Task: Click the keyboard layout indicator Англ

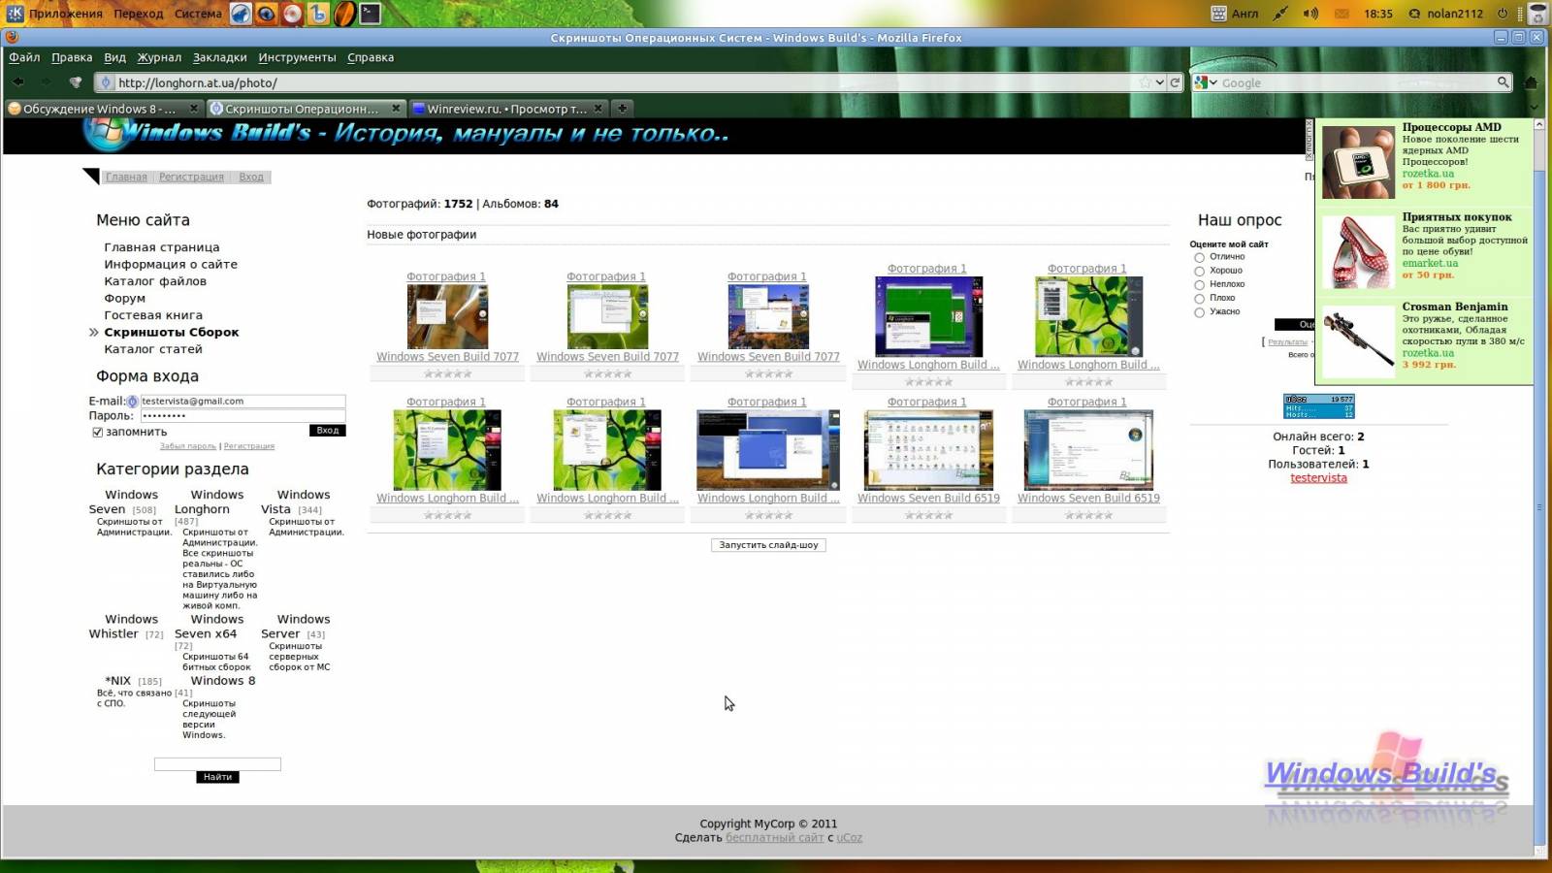Action: (x=1235, y=13)
